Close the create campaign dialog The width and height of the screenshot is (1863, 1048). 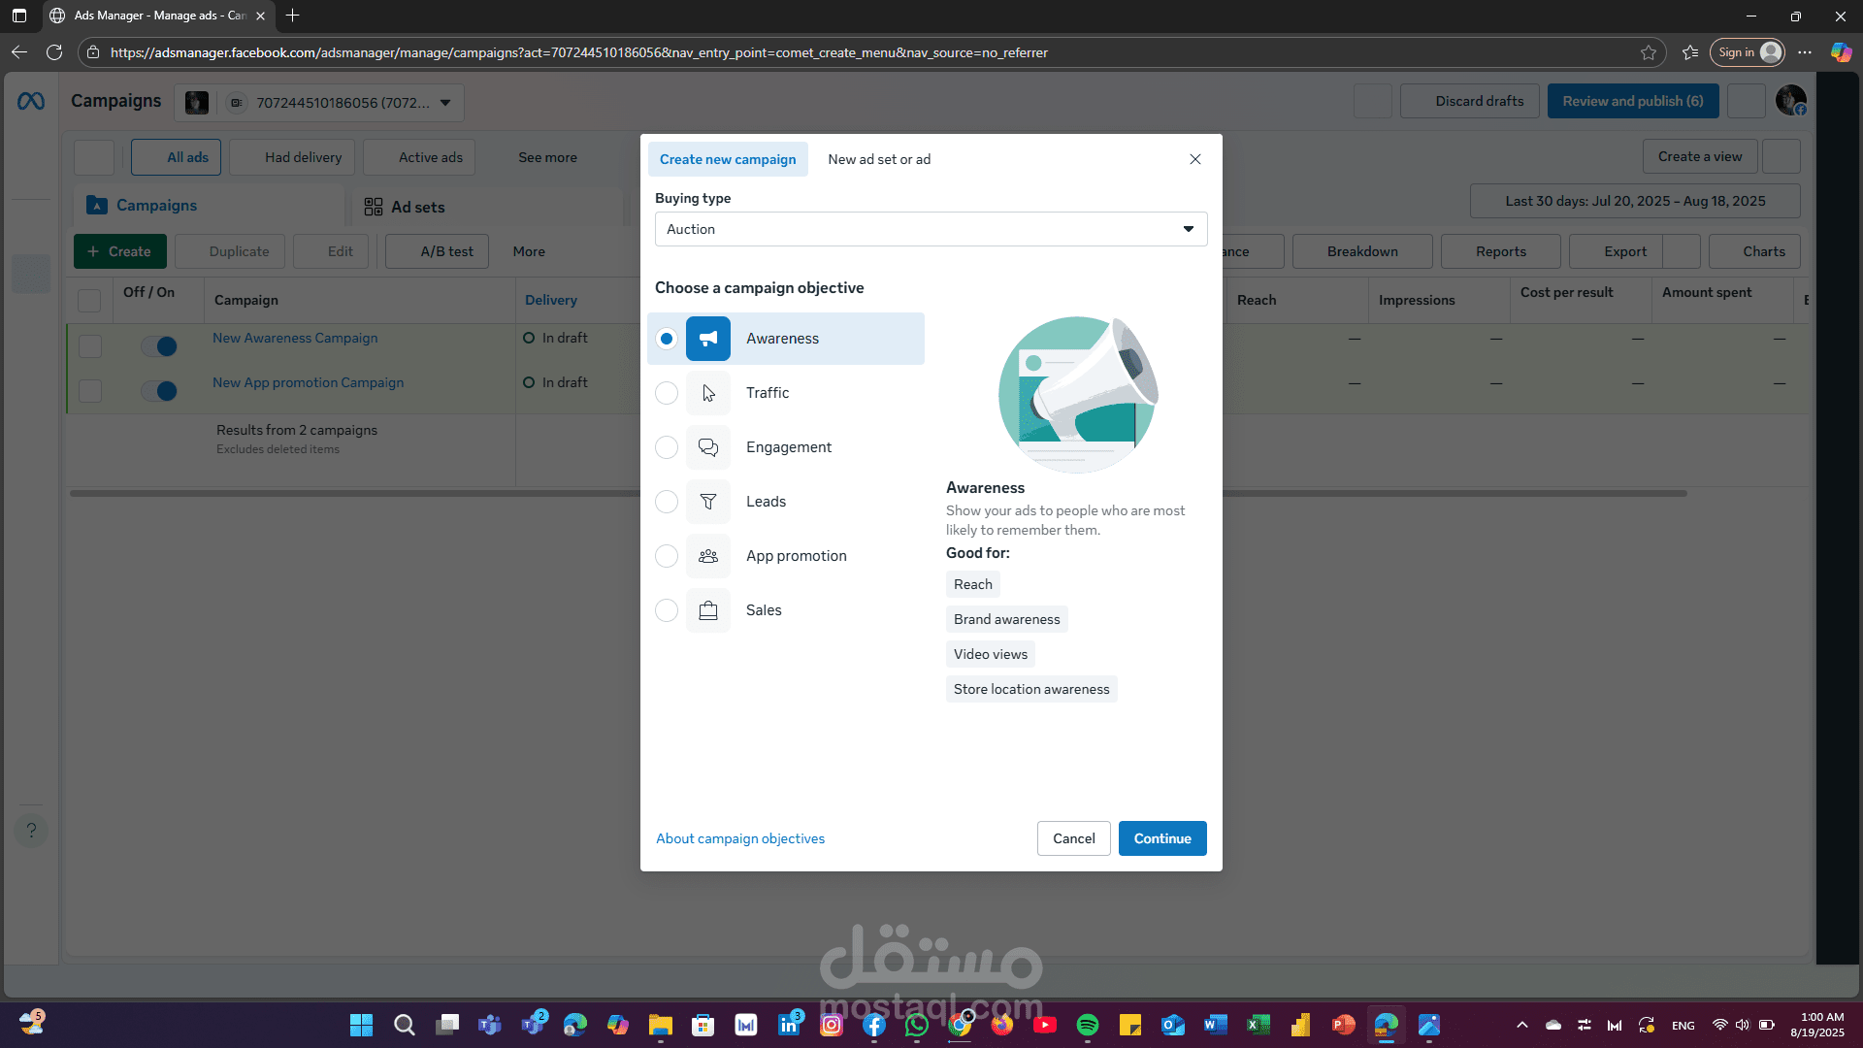[1195, 159]
